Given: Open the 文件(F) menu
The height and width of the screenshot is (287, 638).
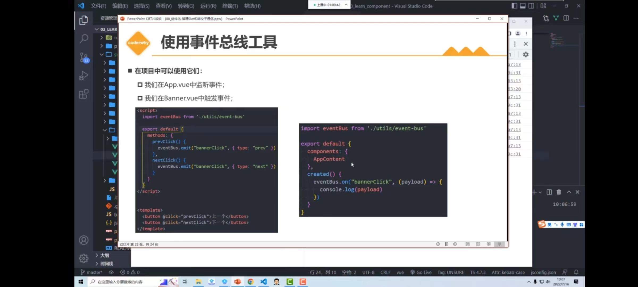Looking at the screenshot, I should click(98, 6).
